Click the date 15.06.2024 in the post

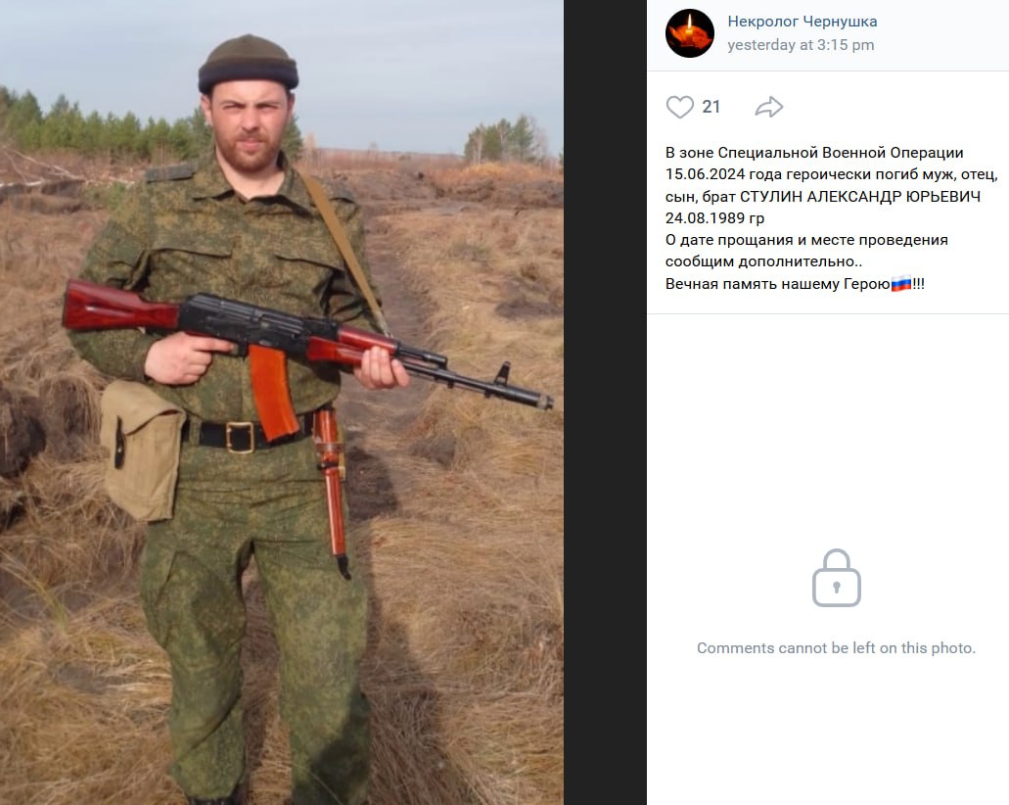click(x=705, y=174)
